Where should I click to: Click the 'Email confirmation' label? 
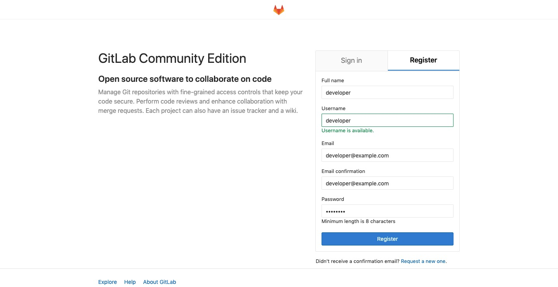tap(343, 171)
